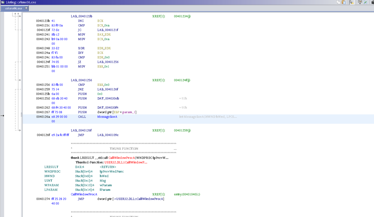Click XREF 0040124f(j) reference
Viewport: 374px width, 217px height.
(182, 80)
